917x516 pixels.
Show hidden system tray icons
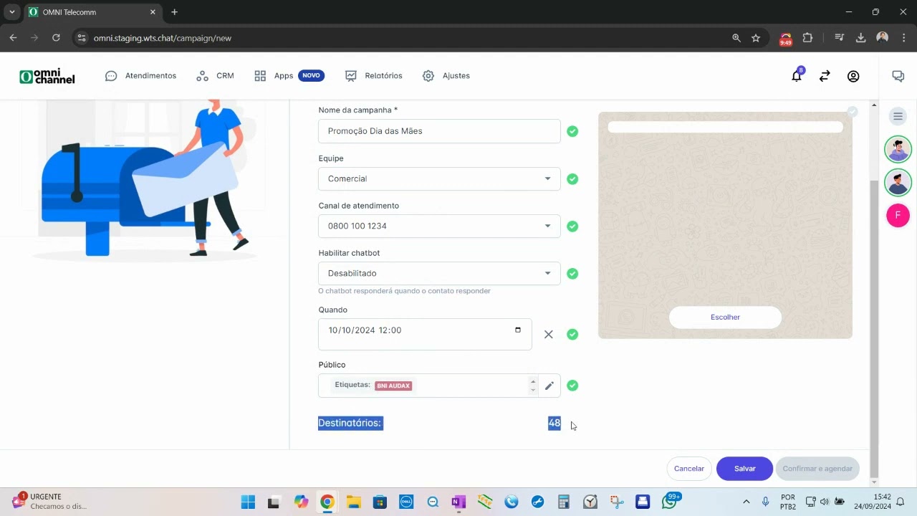[x=746, y=502]
